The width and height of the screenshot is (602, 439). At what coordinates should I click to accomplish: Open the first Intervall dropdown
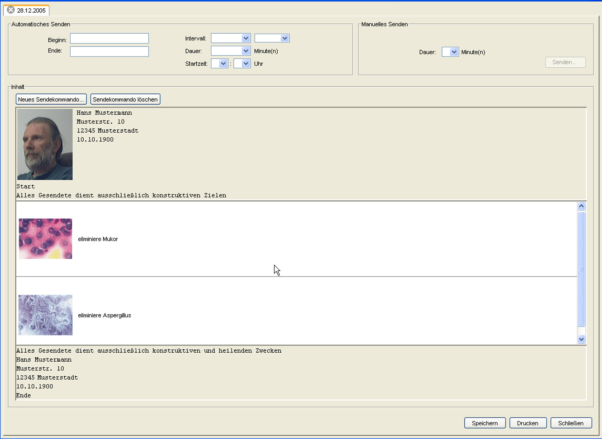[x=231, y=38]
